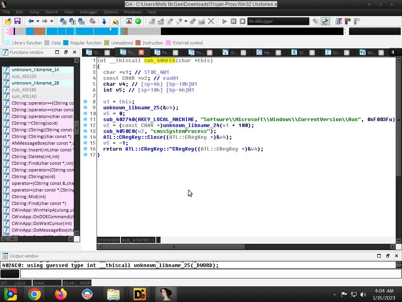Open the No debugger selection combo box
The height and width of the screenshot is (302, 402).
click(278, 21)
